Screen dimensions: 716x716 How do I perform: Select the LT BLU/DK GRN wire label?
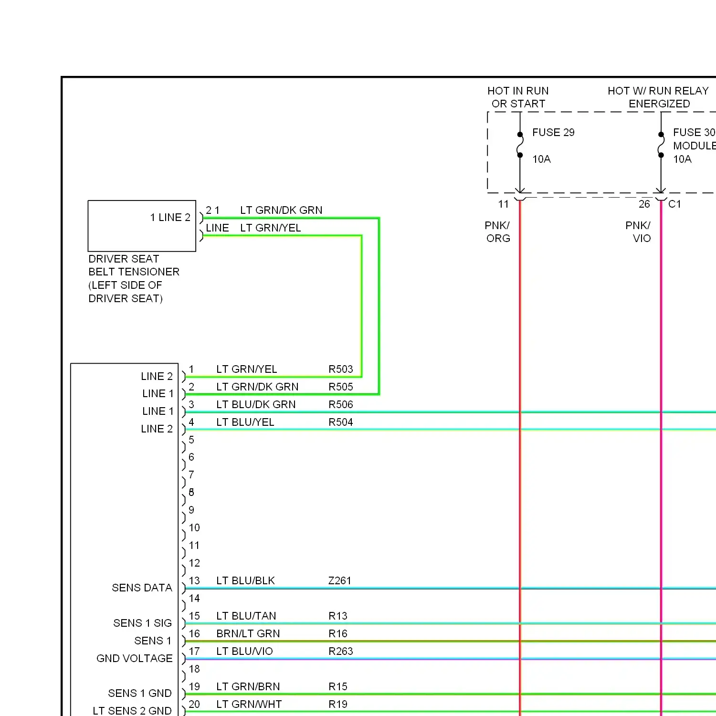pyautogui.click(x=256, y=404)
